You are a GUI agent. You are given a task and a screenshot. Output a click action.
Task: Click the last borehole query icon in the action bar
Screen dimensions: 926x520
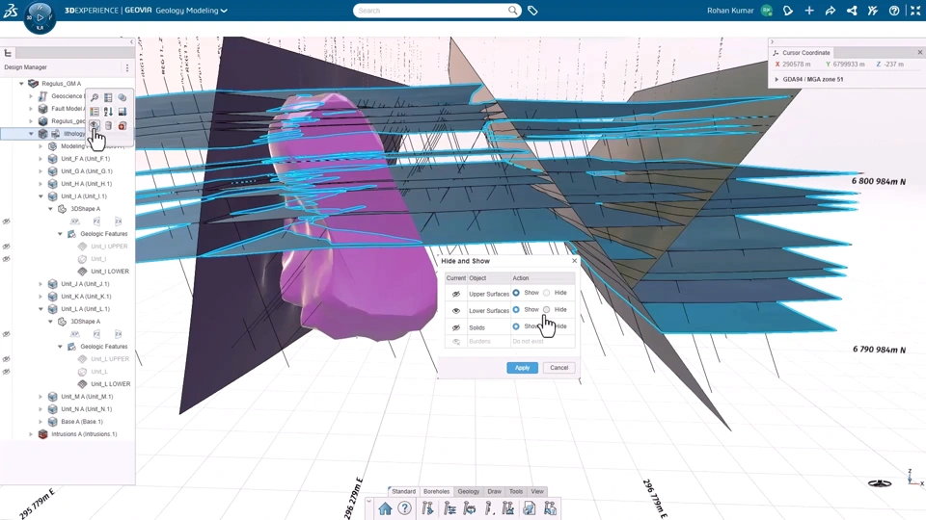551,508
